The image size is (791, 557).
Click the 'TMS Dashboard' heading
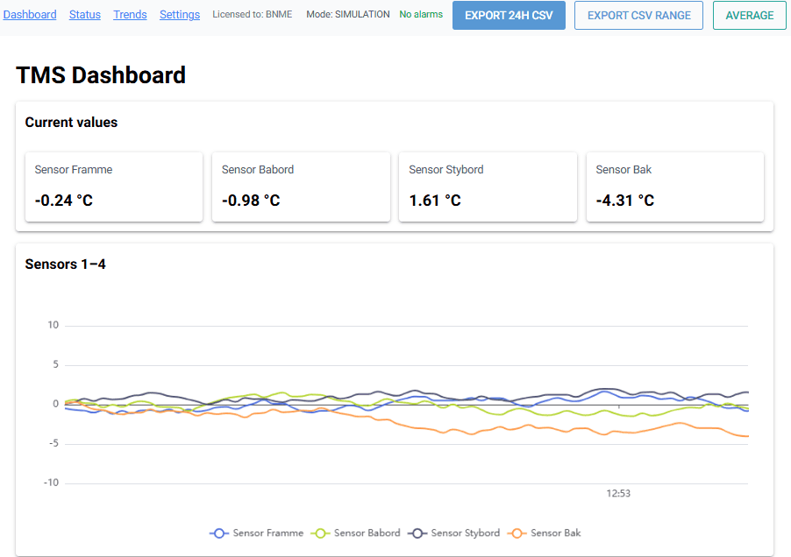101,75
